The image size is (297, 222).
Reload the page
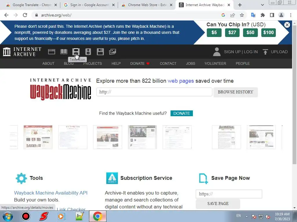coord(25,15)
